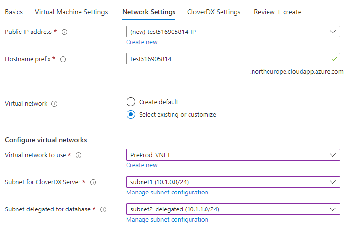Click the Subnet delegated for database label

[x=47, y=209]
